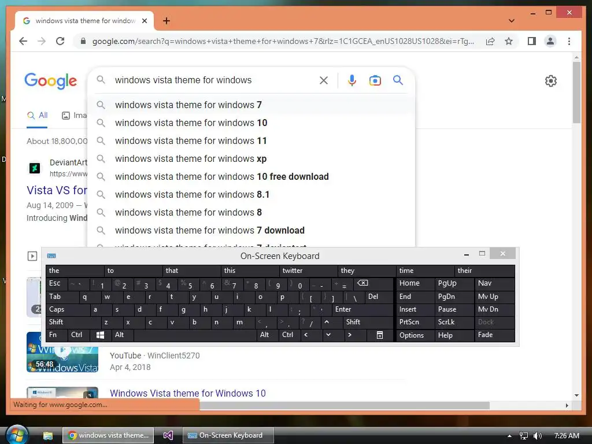Open the Windows Start orb
Image resolution: width=592 pixels, height=444 pixels.
click(17, 435)
